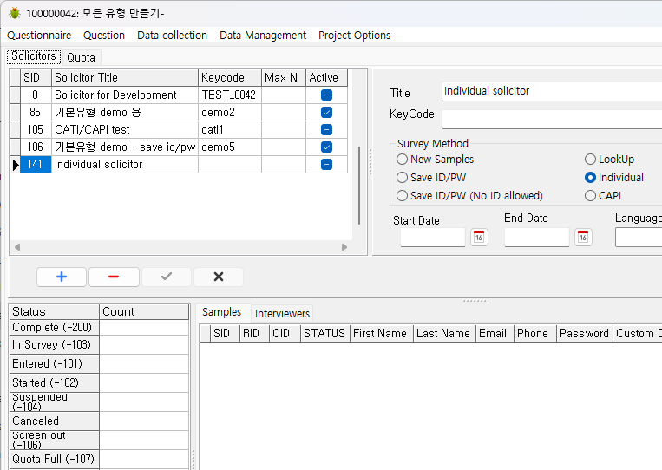
Task: Open the Question menu
Action: (104, 35)
